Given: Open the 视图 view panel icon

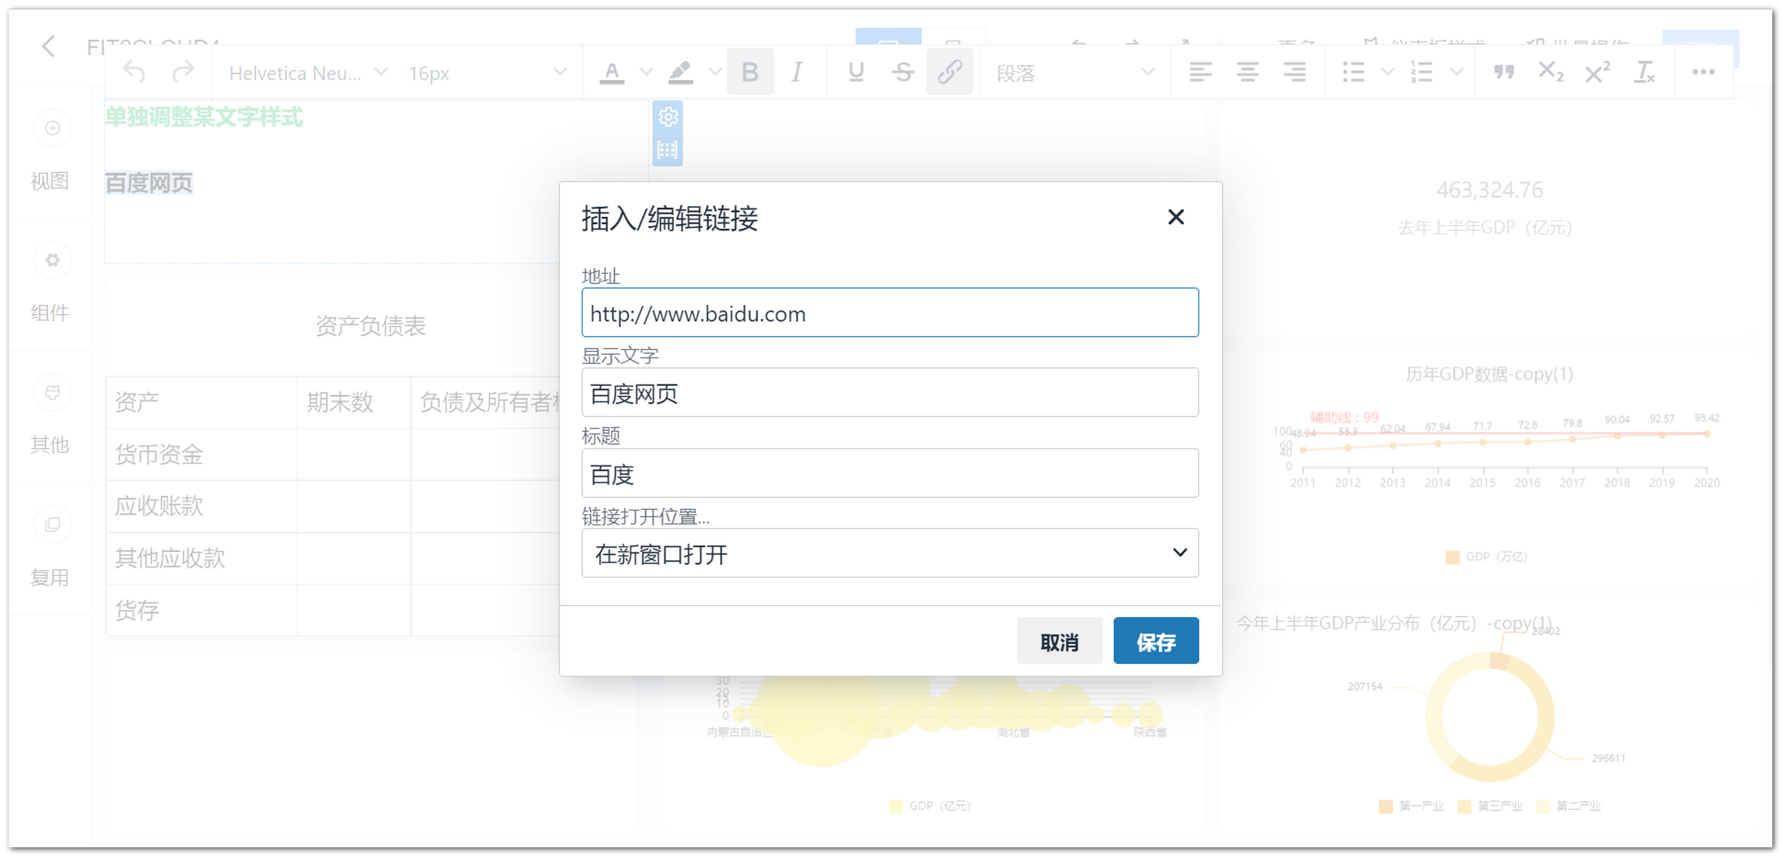Looking at the screenshot, I should [52, 128].
